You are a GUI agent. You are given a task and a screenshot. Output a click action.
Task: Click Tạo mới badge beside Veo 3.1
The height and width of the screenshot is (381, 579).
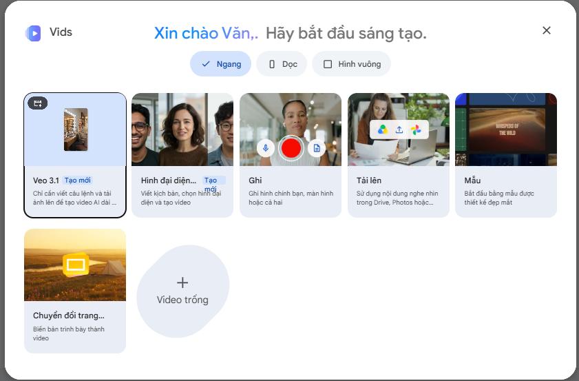point(78,181)
